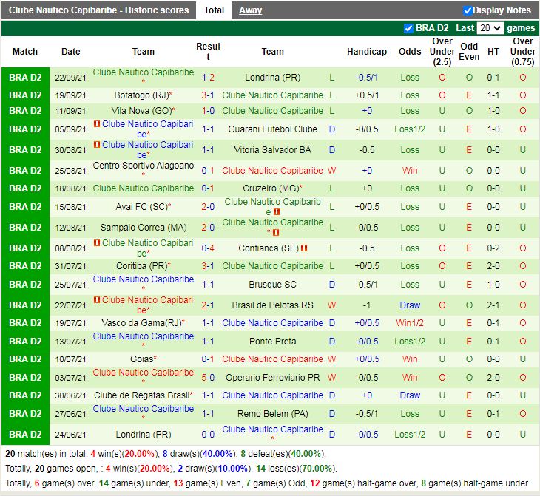Open Vasco da Gama(RJ) team page
The image size is (540, 496).
tap(141, 323)
